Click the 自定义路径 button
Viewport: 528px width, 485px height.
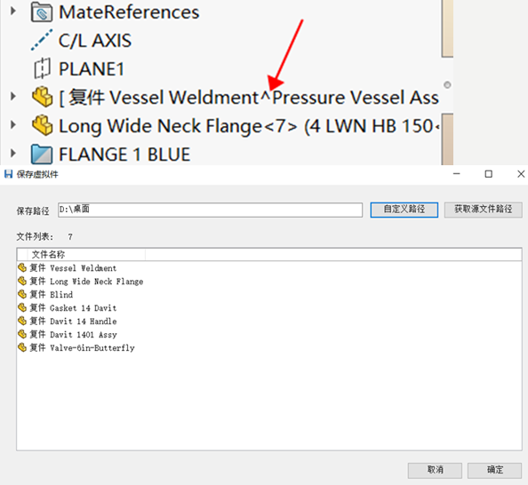coord(404,210)
